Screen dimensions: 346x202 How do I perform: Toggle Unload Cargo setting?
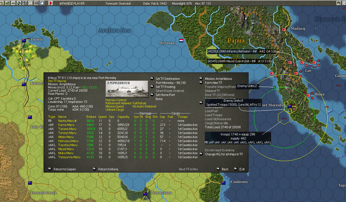tap(114, 110)
